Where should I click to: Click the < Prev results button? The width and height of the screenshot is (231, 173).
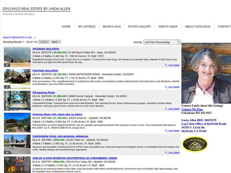pyautogui.click(x=44, y=42)
